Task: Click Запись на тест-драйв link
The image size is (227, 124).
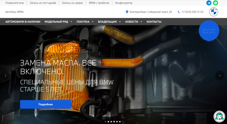Action: pos(43,3)
